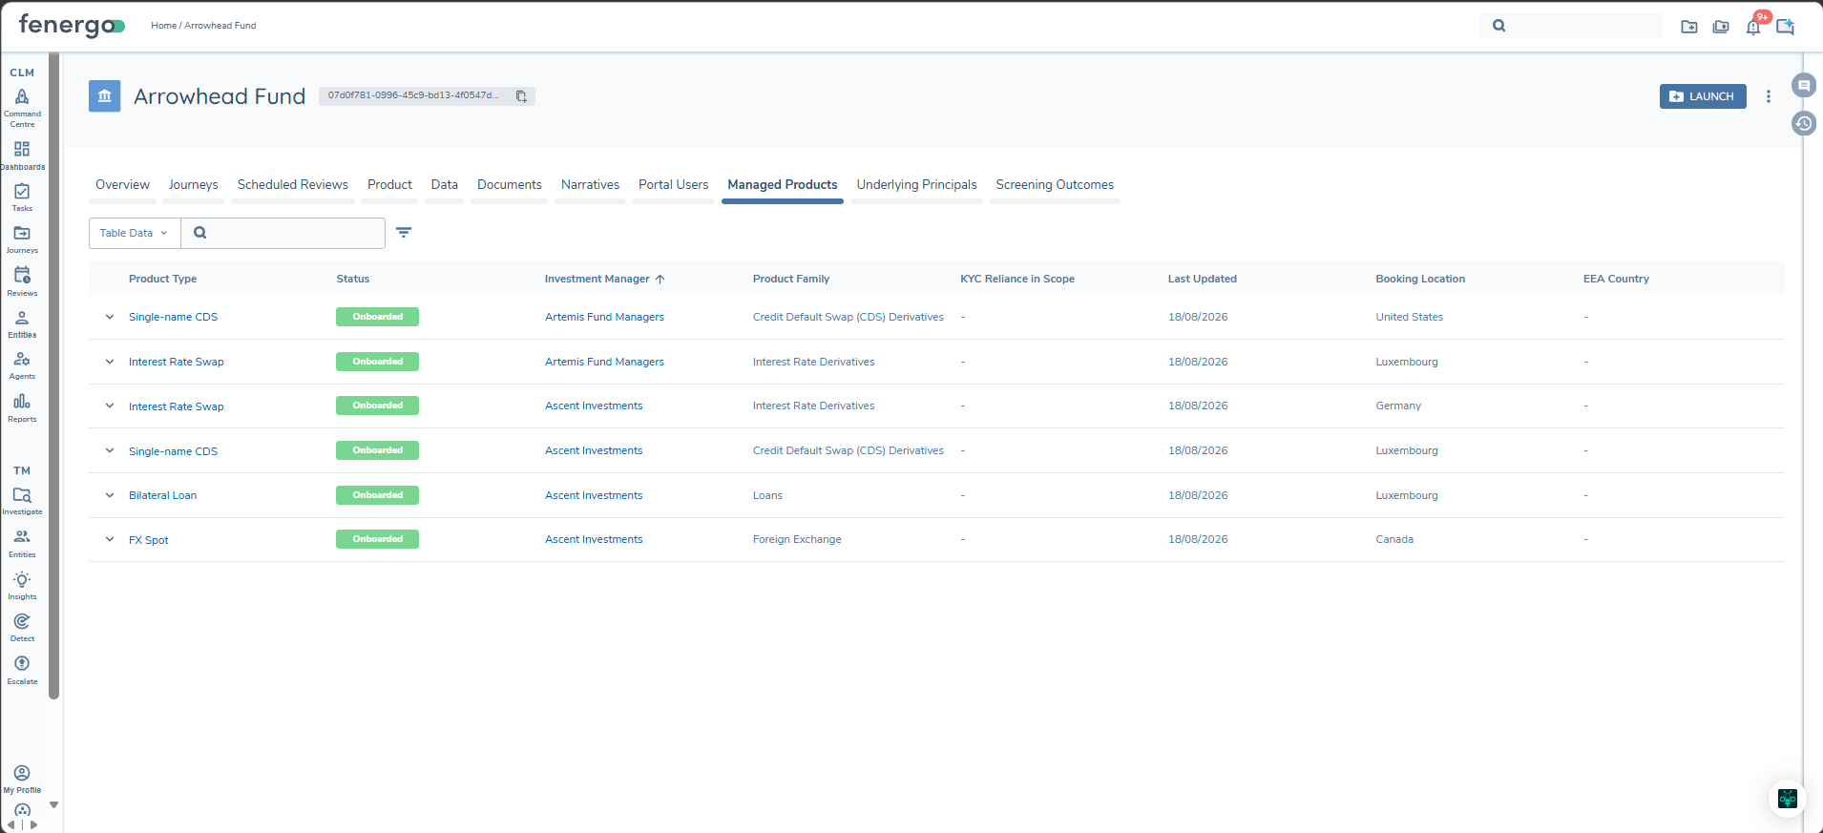Go to Home in the breadcrumb

163,26
